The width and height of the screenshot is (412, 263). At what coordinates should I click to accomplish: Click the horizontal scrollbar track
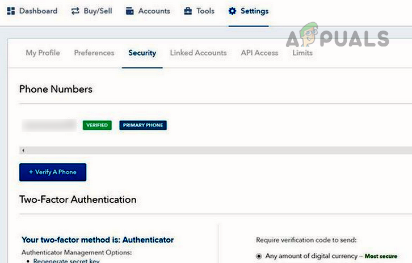coord(216,150)
